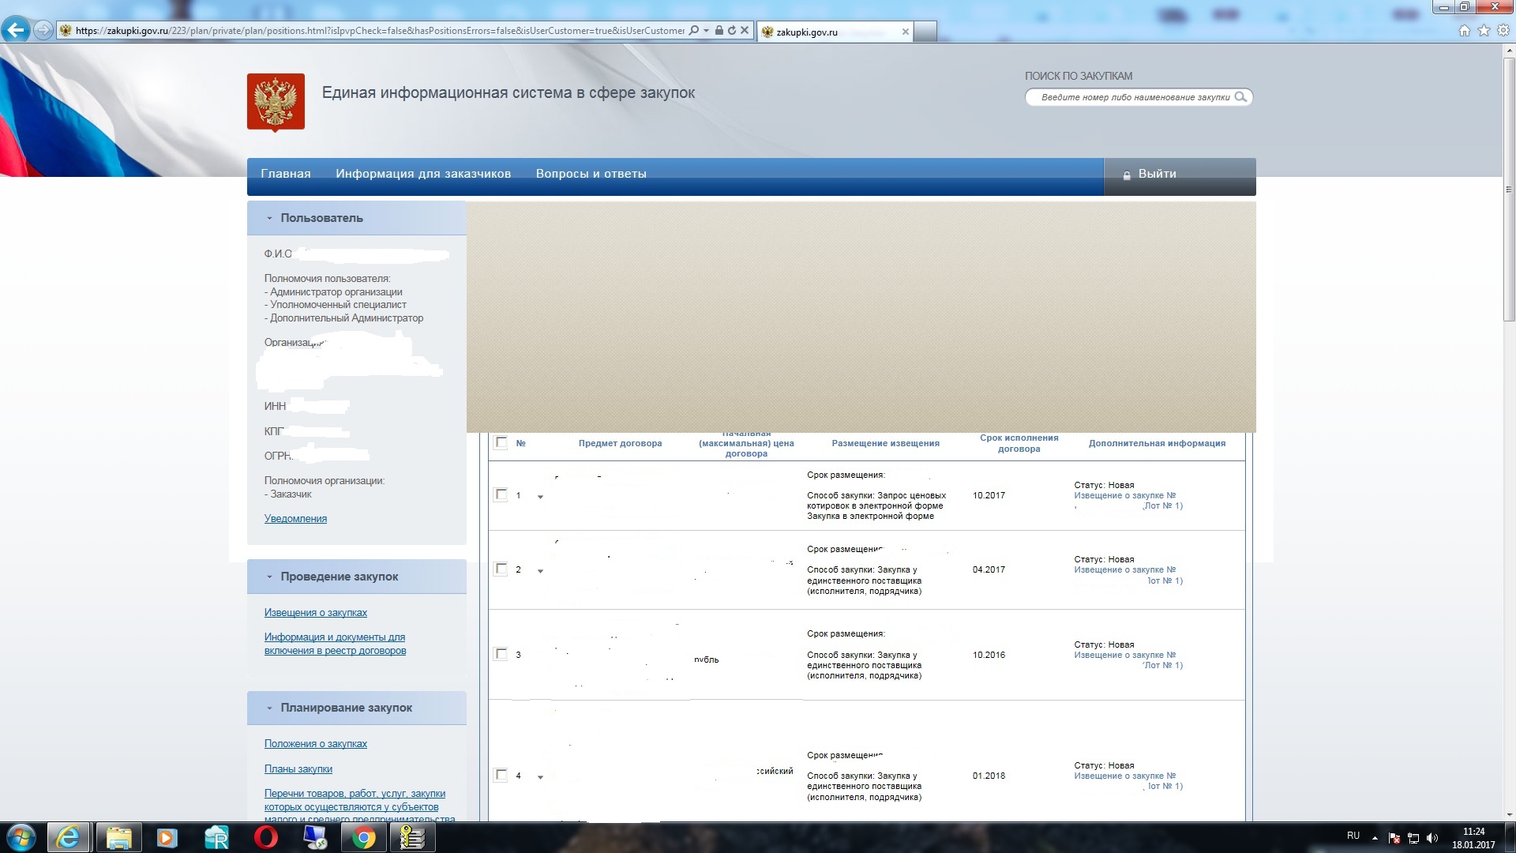Click into the procurement search field
Screen dimensions: 1516x853
tap(1133, 97)
